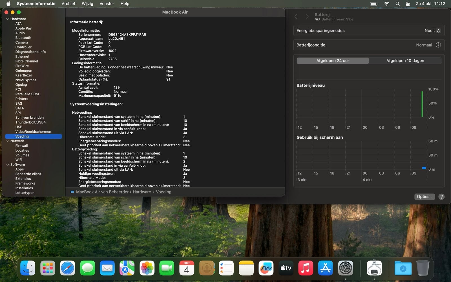This screenshot has height=282, width=451.
Task: Open the Archief menu
Action: point(68,4)
